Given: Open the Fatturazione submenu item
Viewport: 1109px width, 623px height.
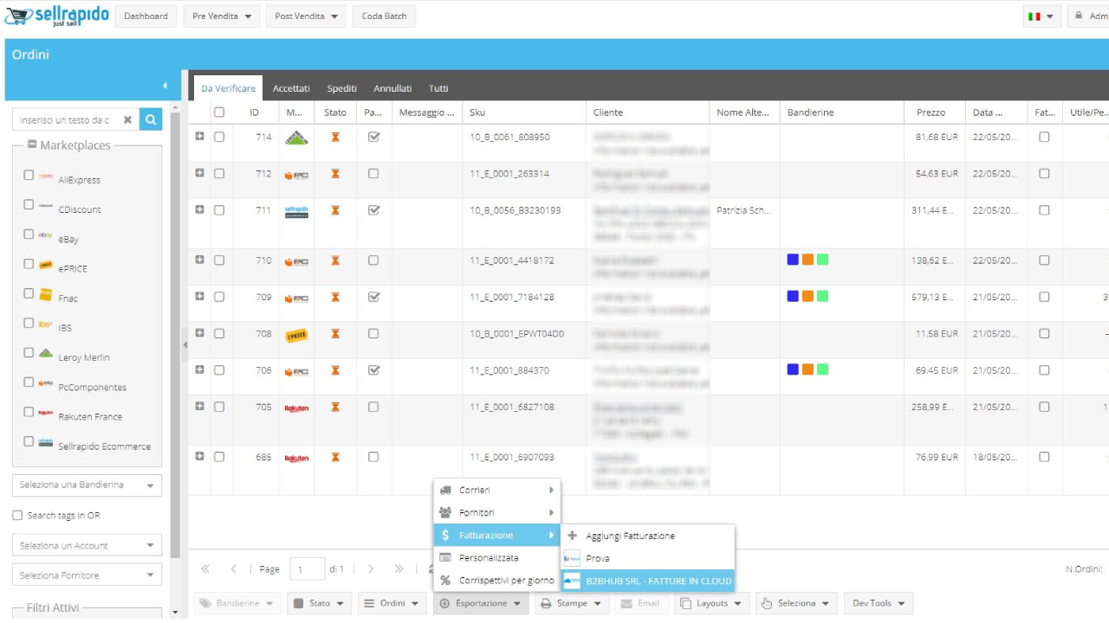Looking at the screenshot, I should point(496,536).
